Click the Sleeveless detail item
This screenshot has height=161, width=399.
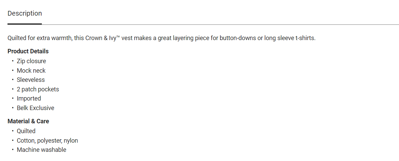tap(31, 80)
